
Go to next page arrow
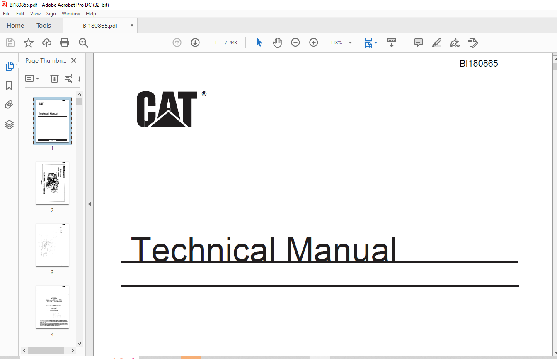195,43
